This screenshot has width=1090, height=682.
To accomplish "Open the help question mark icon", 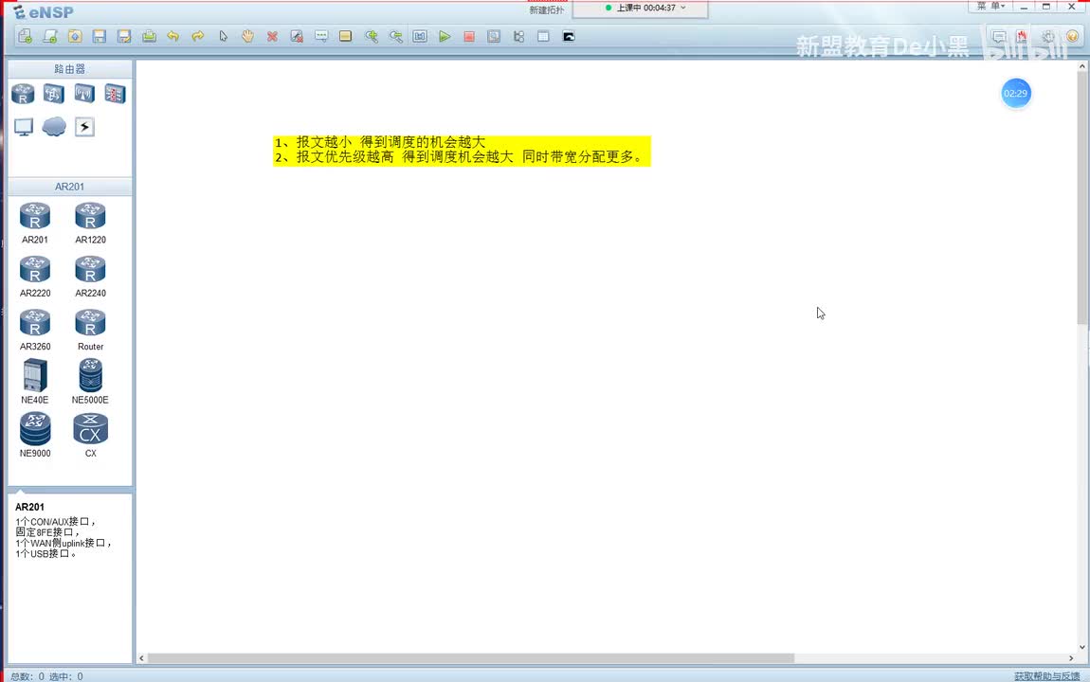I will click(1073, 36).
